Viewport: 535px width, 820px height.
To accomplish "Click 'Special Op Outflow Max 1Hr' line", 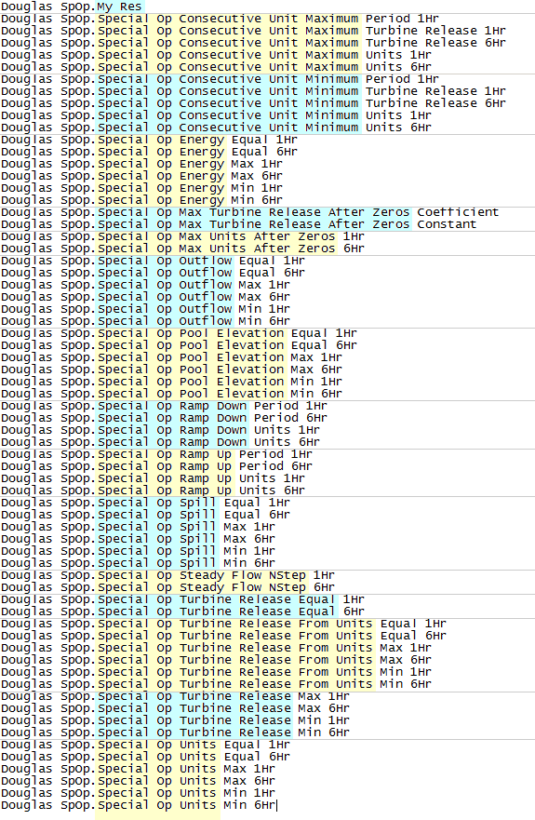I will point(145,285).
